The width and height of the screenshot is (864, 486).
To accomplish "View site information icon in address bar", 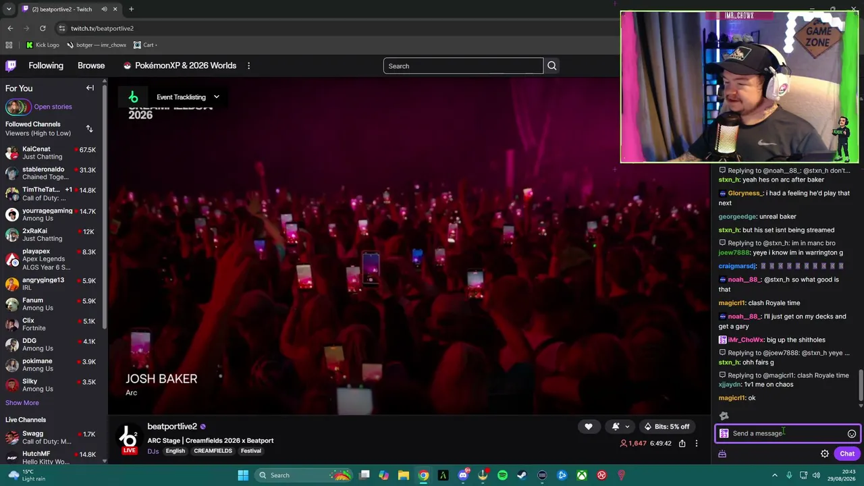I will 61,28.
